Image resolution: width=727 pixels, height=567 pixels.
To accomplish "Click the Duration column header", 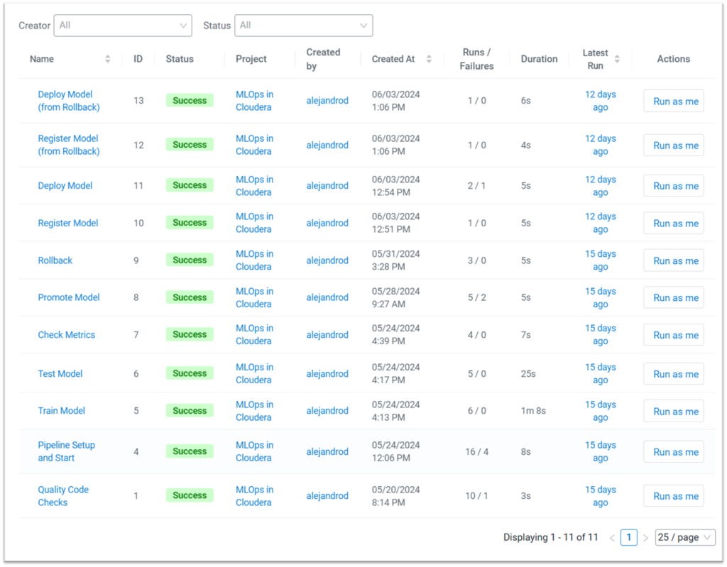I will point(540,59).
